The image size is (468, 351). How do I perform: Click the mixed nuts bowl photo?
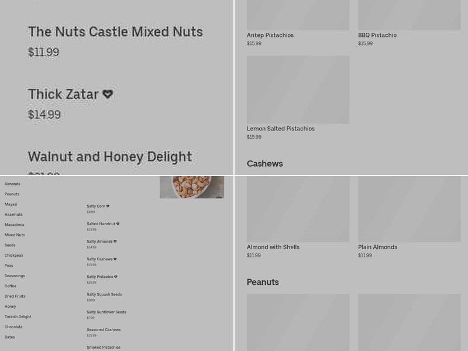click(x=192, y=187)
